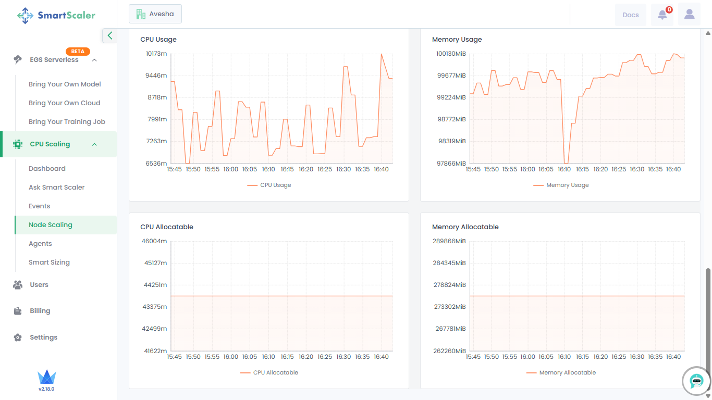Click the page vertical scrollbar

(x=707, y=328)
